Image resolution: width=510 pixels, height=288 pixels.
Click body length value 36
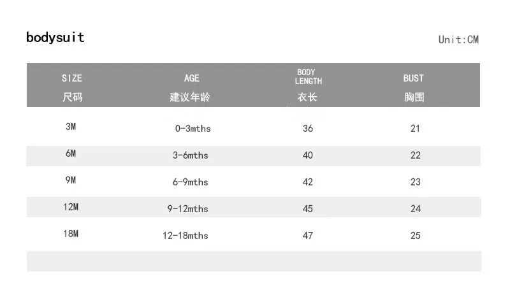308,129
